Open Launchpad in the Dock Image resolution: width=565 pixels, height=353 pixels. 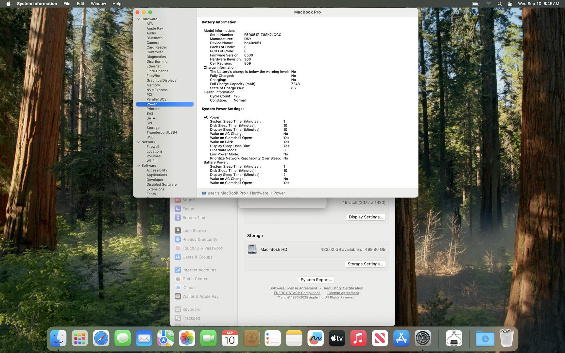coord(80,338)
